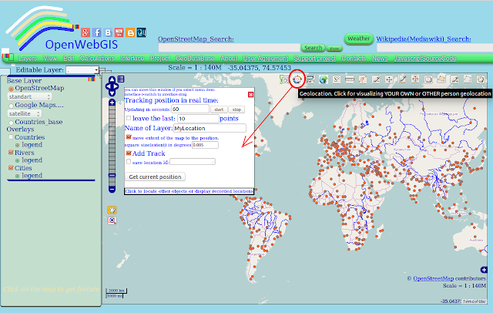Open the View menu
The image size is (493, 313).
tap(50, 59)
